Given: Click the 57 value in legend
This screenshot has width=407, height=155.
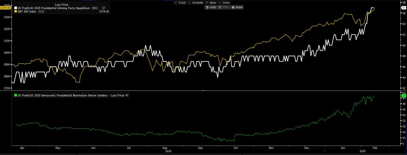Looking at the screenshot, I should 104,8.
